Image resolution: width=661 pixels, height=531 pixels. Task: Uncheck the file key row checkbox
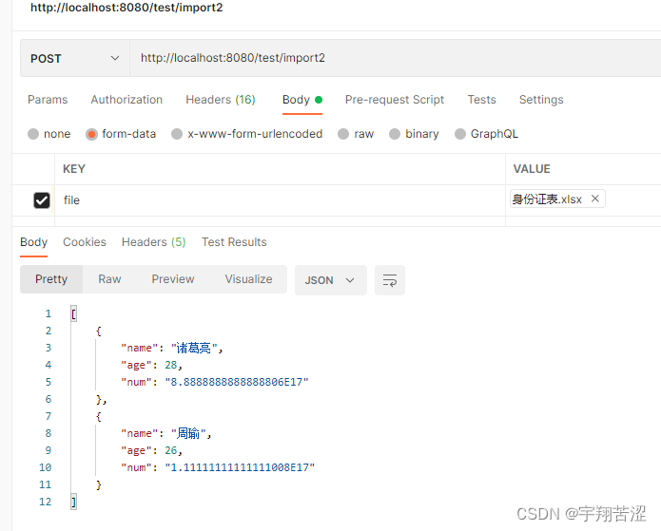click(x=41, y=200)
